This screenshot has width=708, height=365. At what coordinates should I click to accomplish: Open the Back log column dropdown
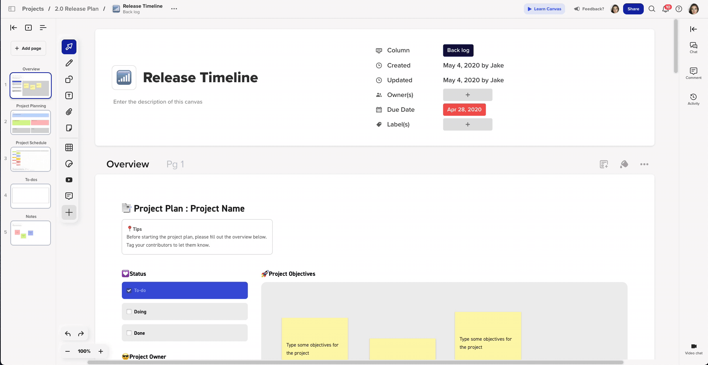458,50
